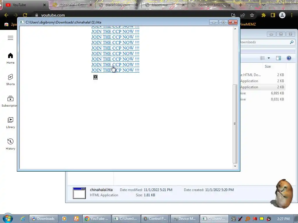The image size is (298, 223).
Task: Click chinahalal.hta thumbnail in details pane
Action: pyautogui.click(x=79, y=193)
